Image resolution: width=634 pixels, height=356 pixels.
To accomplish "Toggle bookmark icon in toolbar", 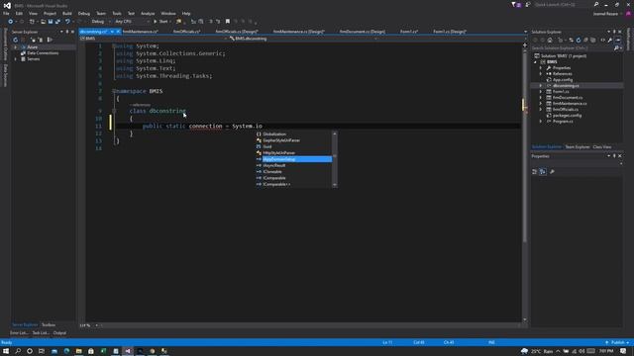I will coord(227,22).
